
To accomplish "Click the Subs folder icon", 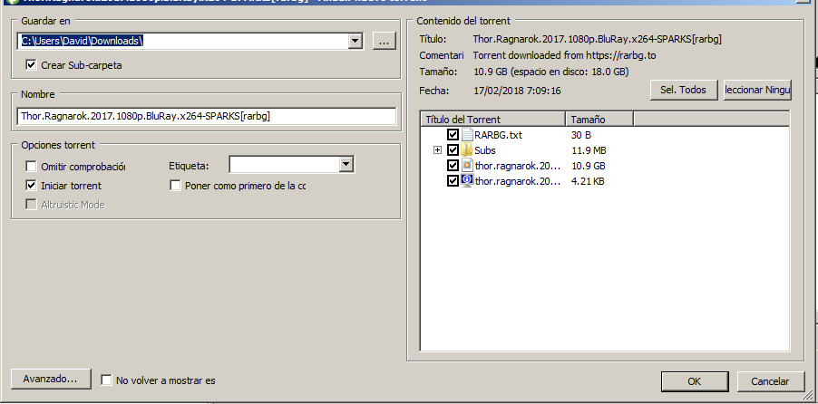I will click(466, 150).
